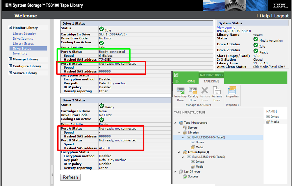Image resolution: width=292 pixels, height=186 pixels.
Task: Select the TAPE DRIVE TOOLS context tab
Action: (211, 75)
